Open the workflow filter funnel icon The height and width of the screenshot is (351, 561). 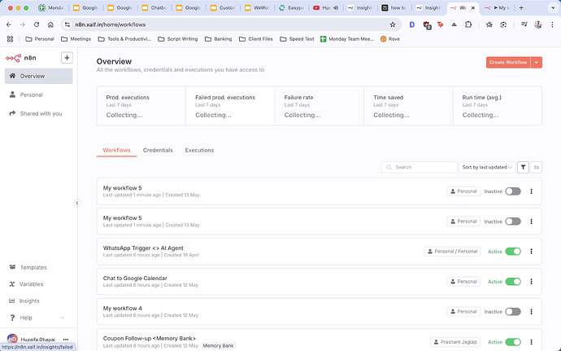(x=523, y=167)
